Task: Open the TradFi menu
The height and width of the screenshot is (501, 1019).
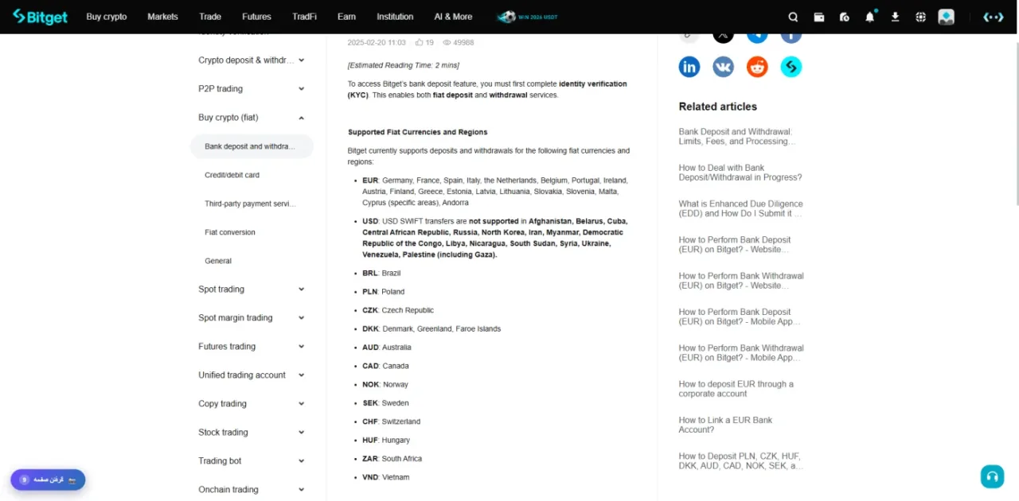Action: [x=304, y=17]
